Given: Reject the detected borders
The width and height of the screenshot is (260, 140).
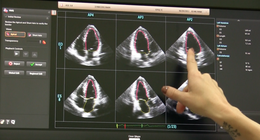Looking at the screenshot, I should pos(14,64).
